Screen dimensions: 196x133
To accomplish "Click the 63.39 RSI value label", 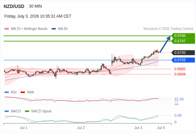I will (x=179, y=99).
